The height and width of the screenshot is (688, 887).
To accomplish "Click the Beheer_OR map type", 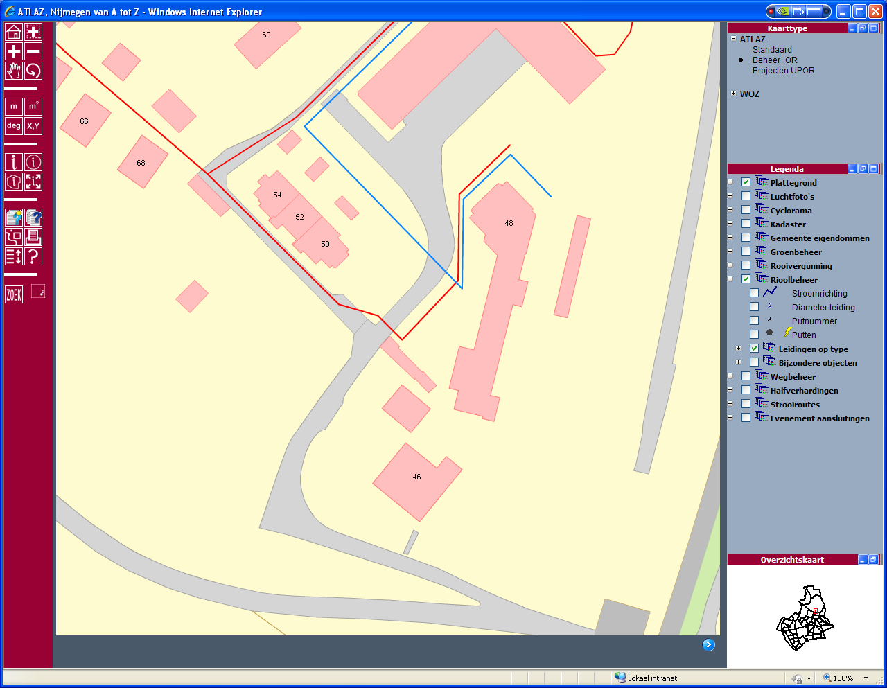I will 775,60.
